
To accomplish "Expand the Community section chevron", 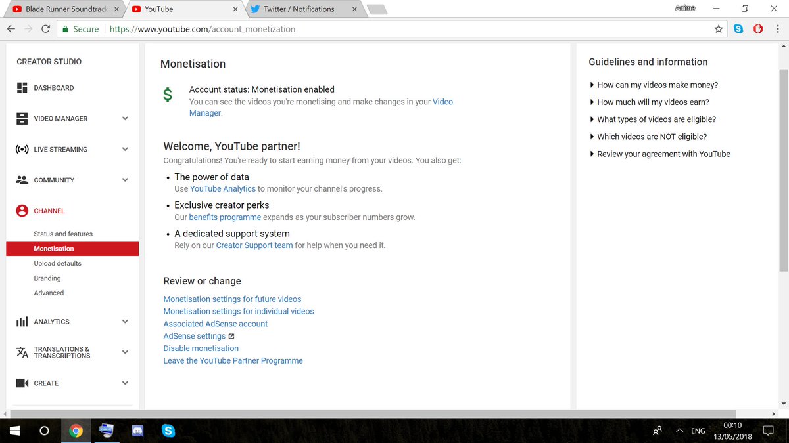I will (125, 180).
